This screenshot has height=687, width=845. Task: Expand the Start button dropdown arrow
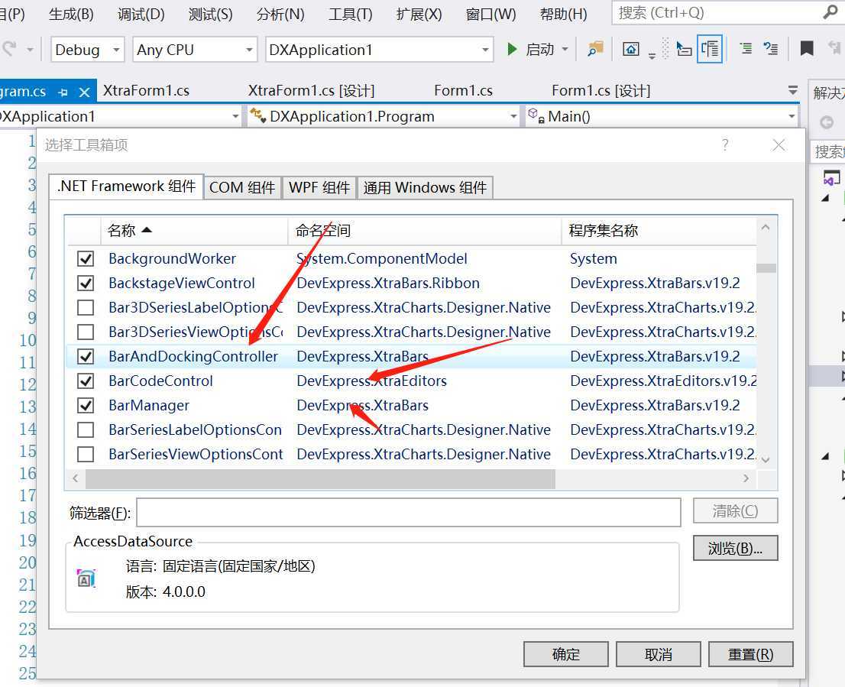click(565, 50)
